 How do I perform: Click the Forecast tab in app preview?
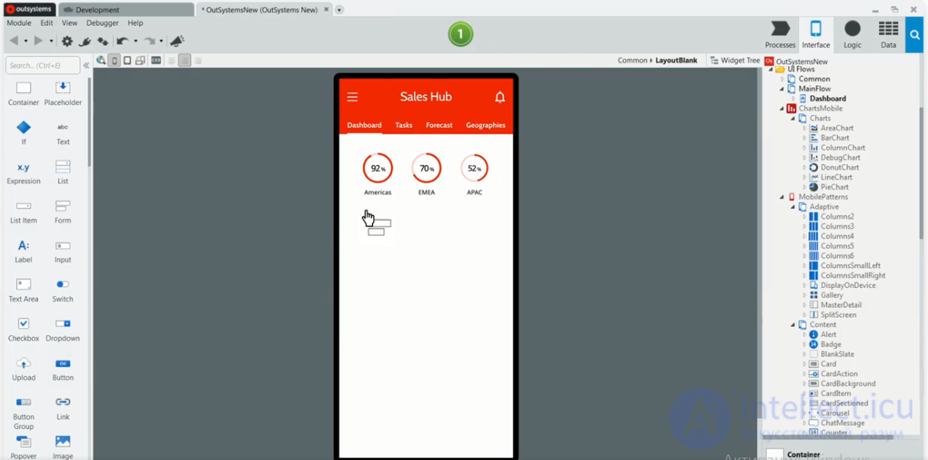click(x=439, y=126)
